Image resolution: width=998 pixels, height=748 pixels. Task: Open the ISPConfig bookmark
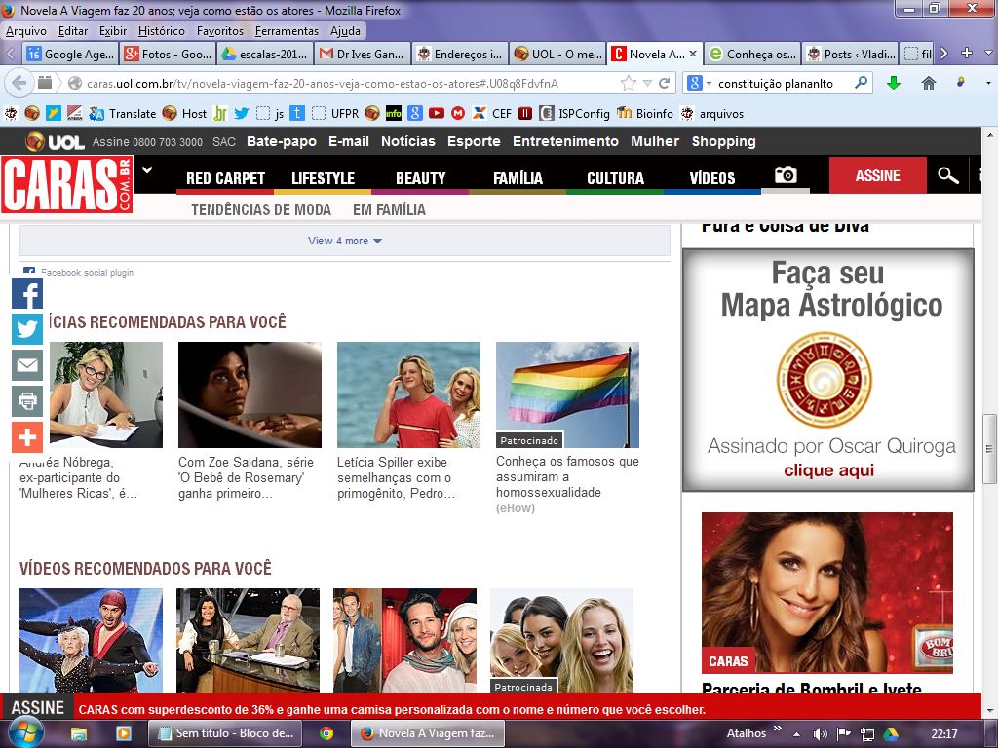point(575,113)
